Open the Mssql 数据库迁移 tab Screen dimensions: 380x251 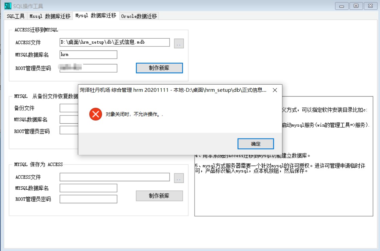point(50,16)
